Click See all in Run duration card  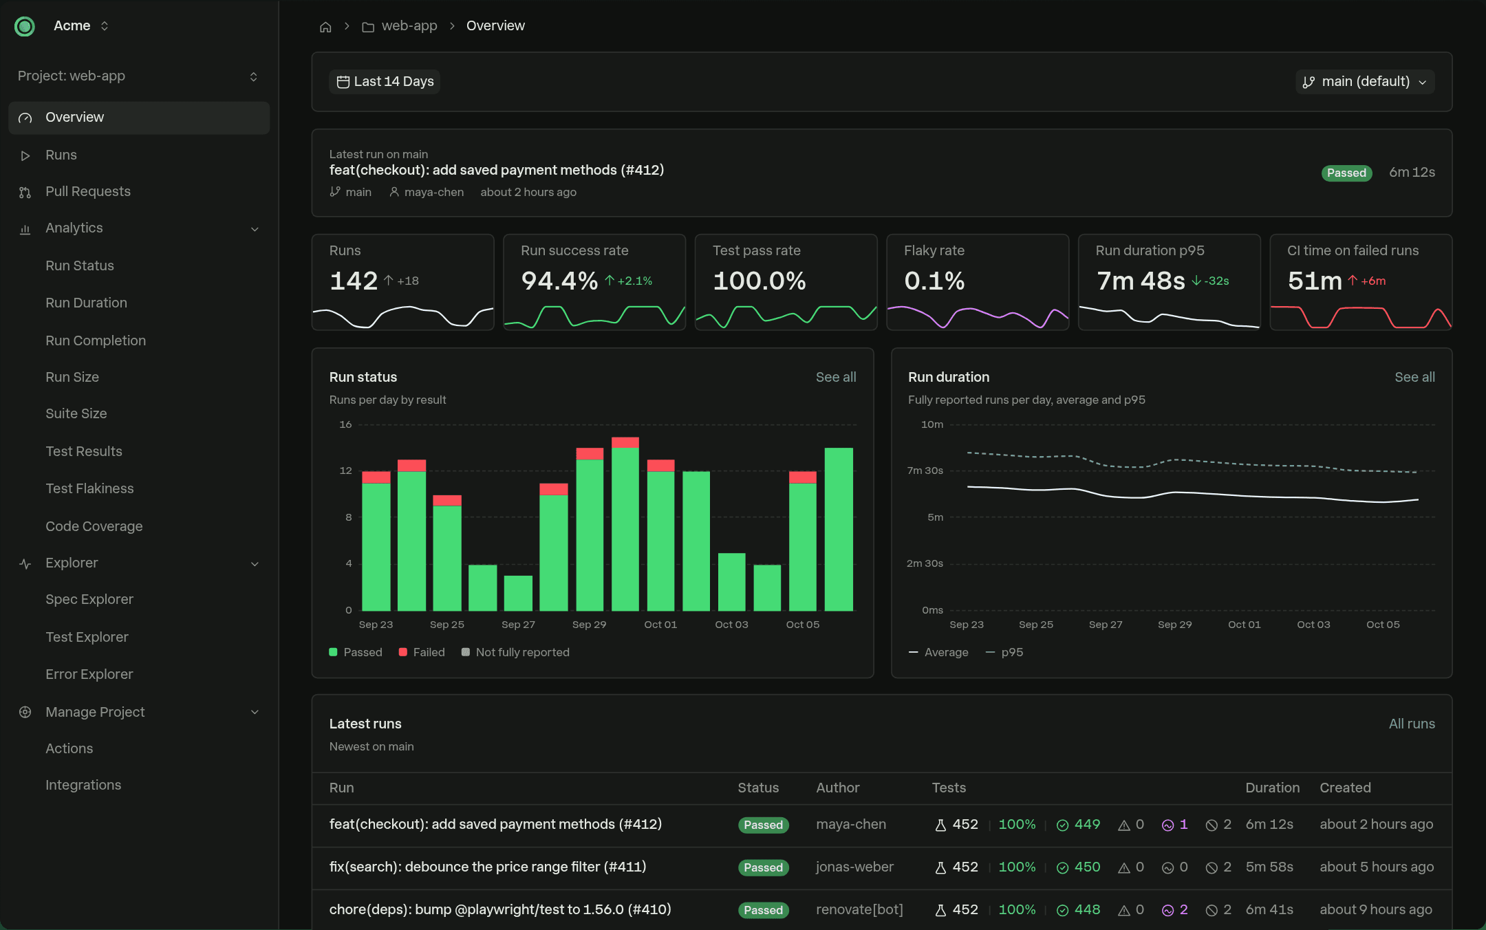[1414, 378]
